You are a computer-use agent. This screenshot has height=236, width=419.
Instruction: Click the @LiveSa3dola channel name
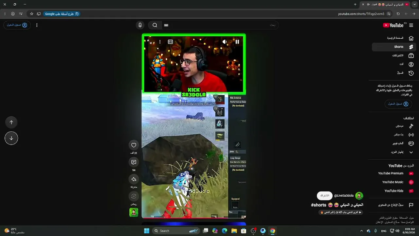point(344,196)
